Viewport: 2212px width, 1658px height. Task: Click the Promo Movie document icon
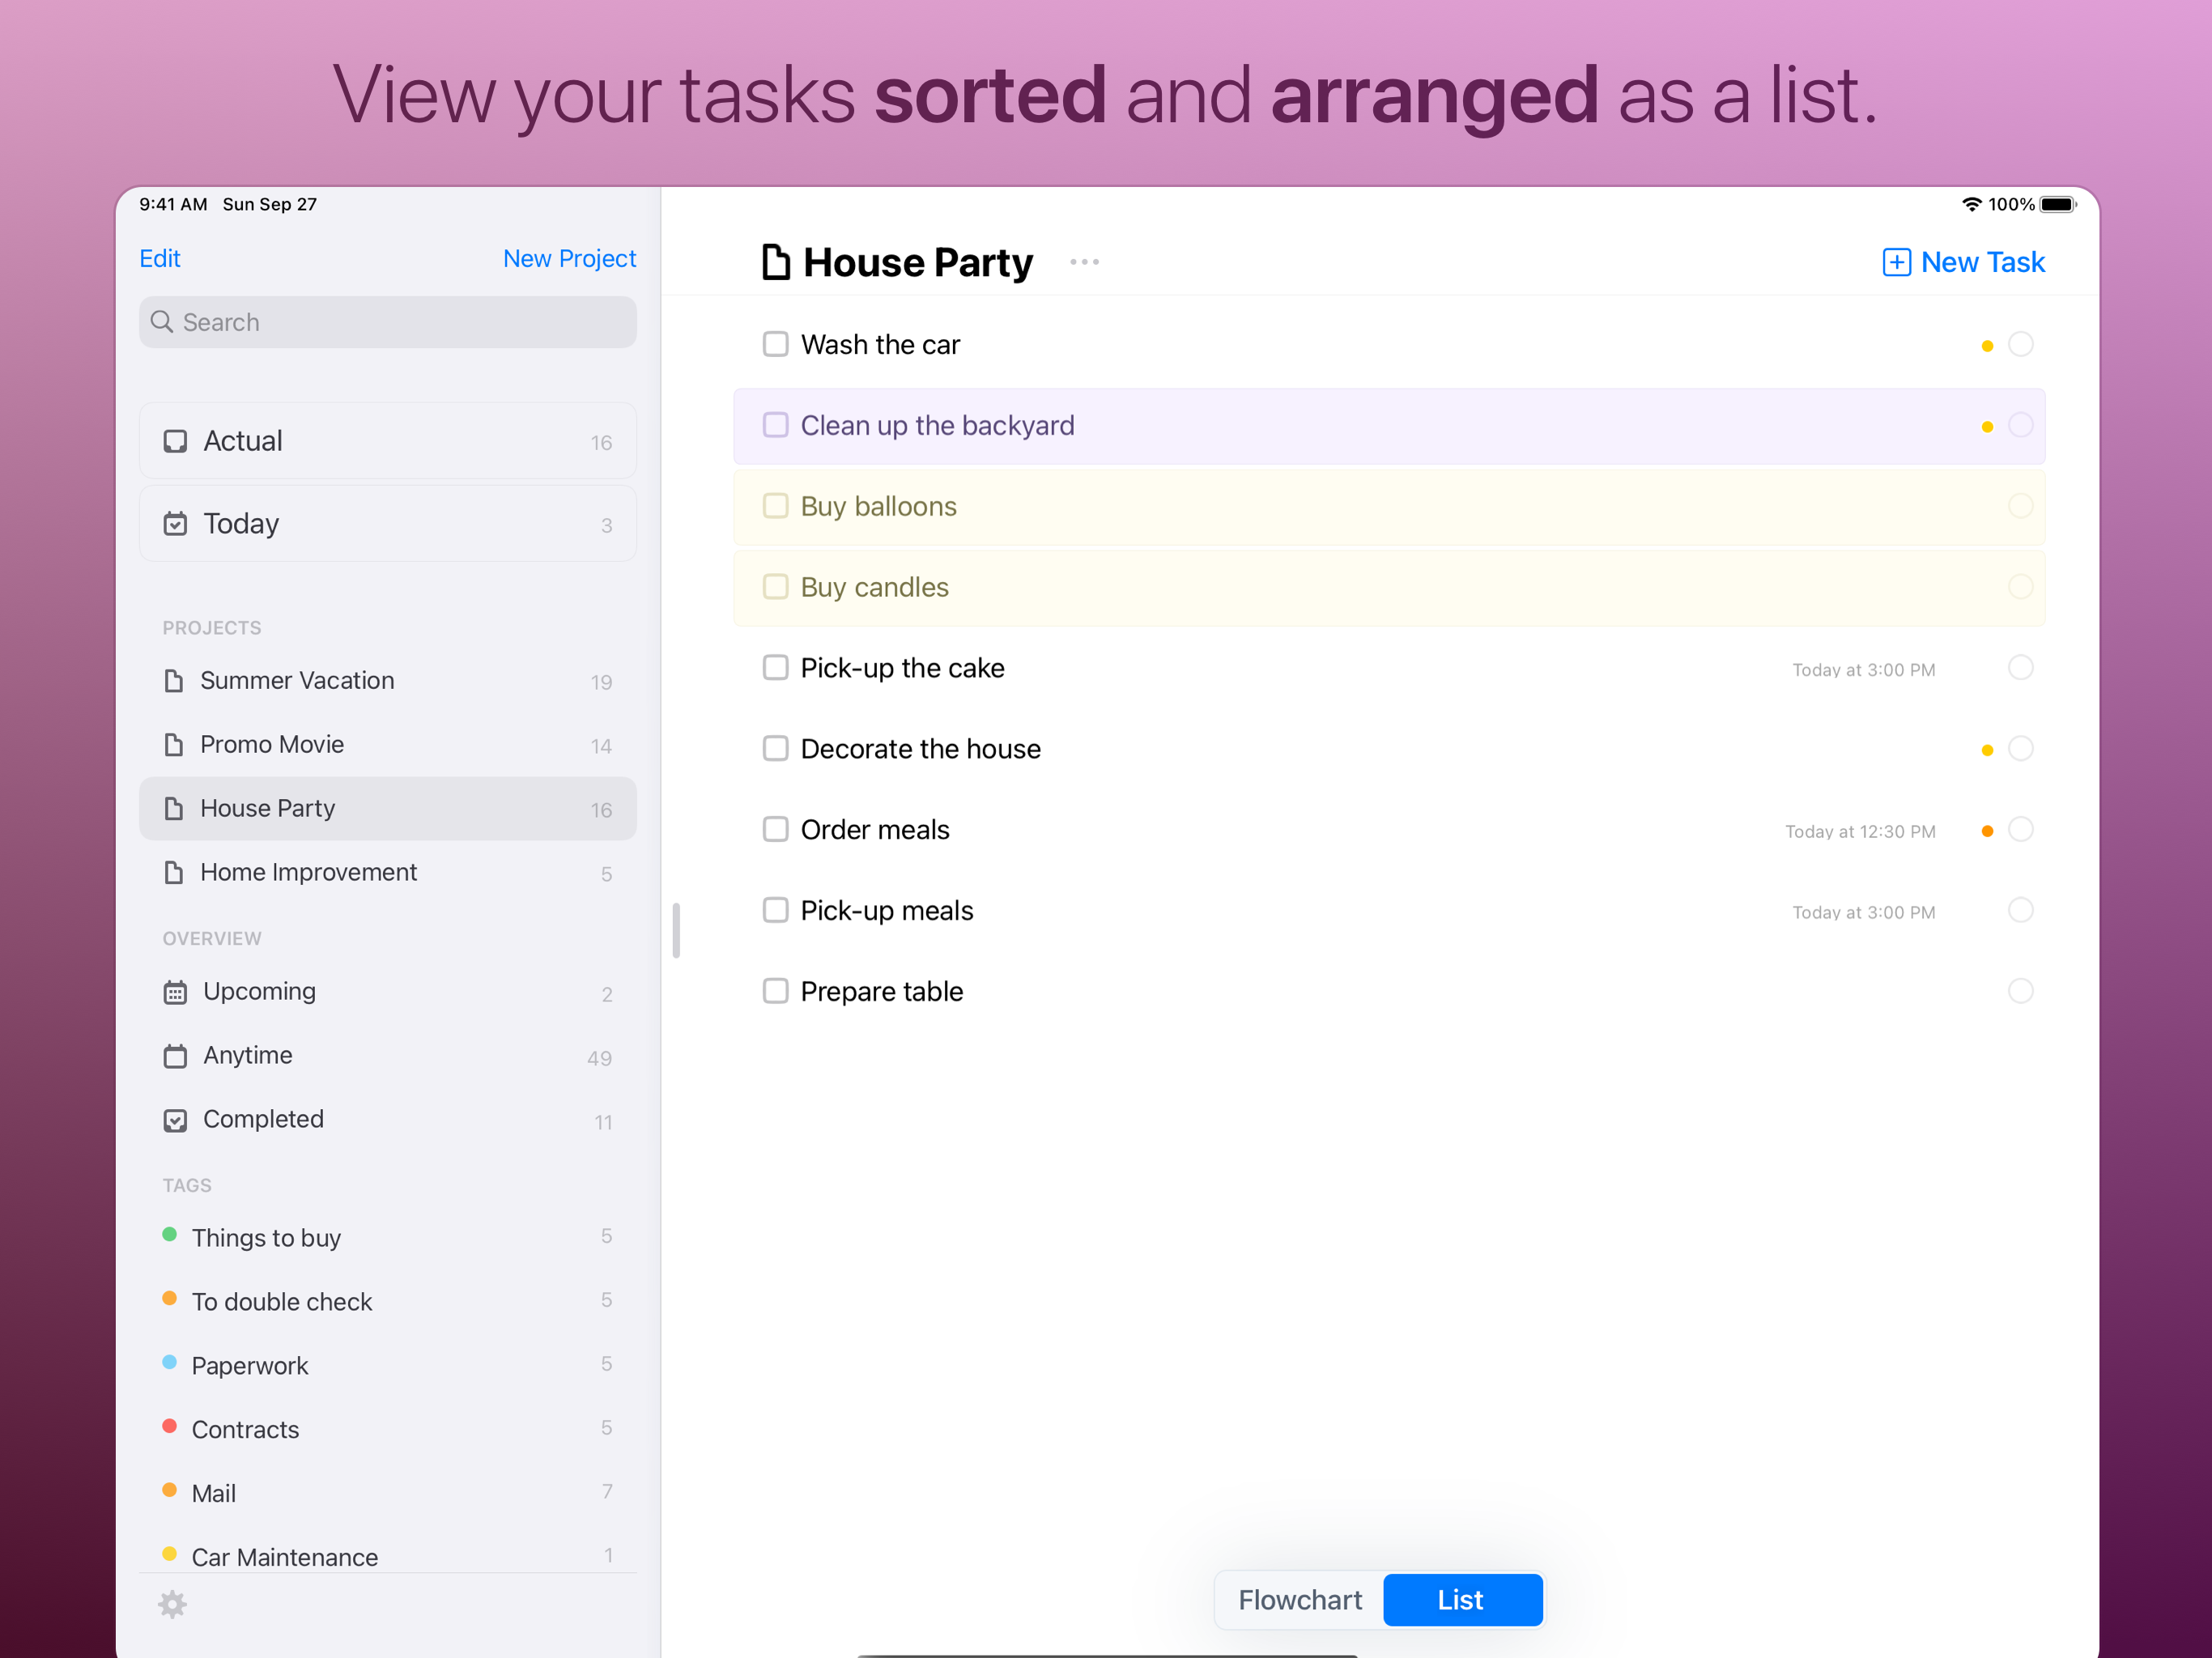pyautogui.click(x=174, y=744)
